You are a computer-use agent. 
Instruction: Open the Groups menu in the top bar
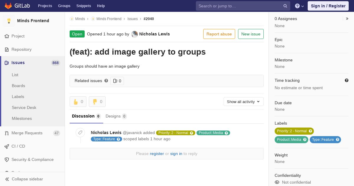(64, 6)
